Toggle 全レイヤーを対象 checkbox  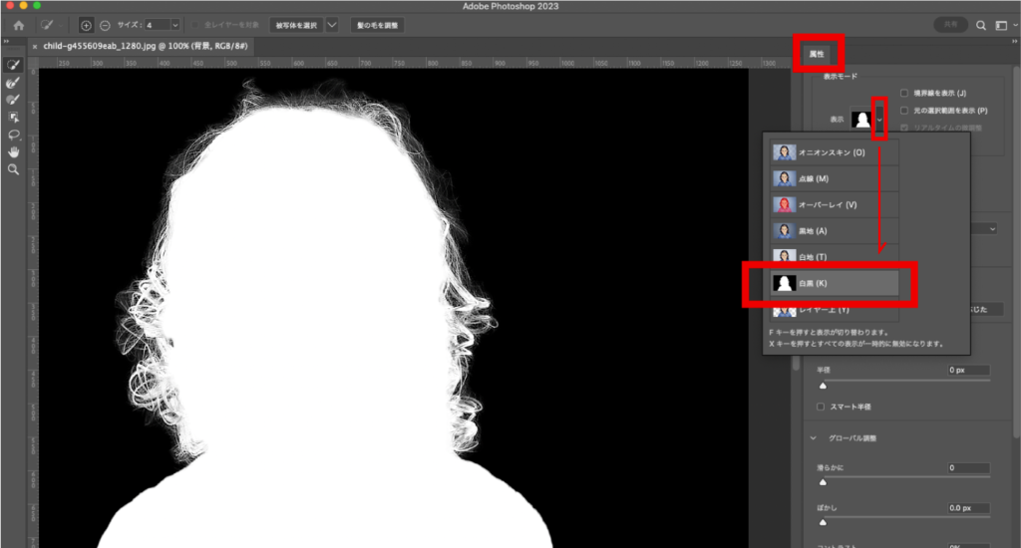click(195, 25)
